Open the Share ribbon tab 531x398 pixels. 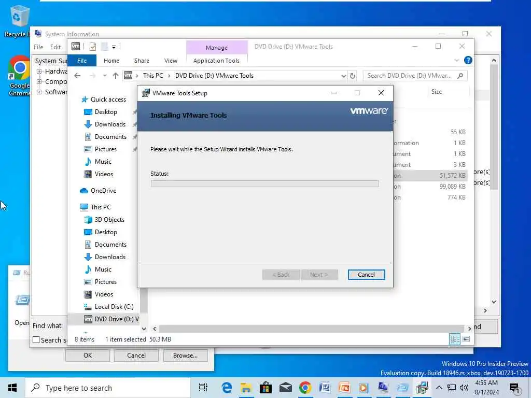click(142, 61)
